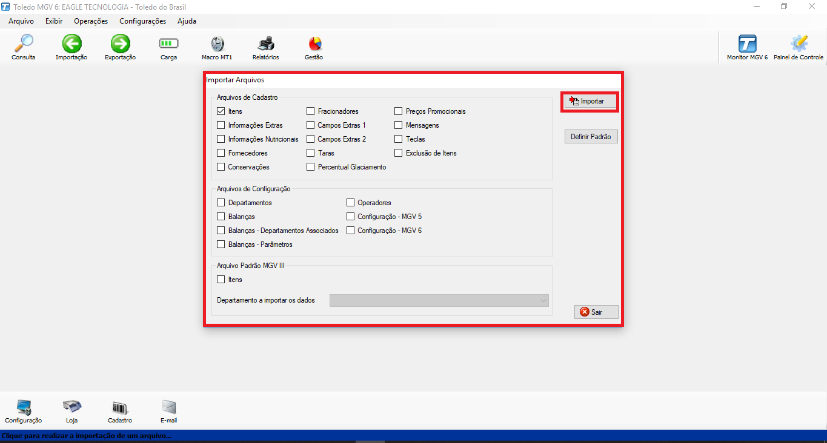Check Informações Nutricionais option

(221, 139)
